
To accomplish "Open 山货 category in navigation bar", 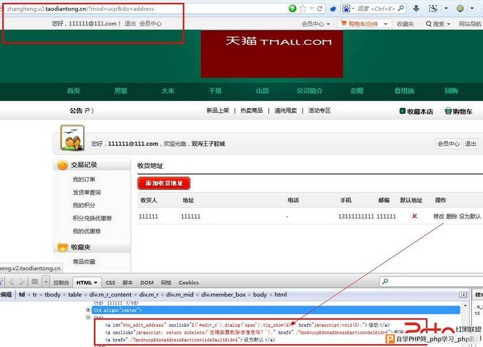I will (262, 91).
